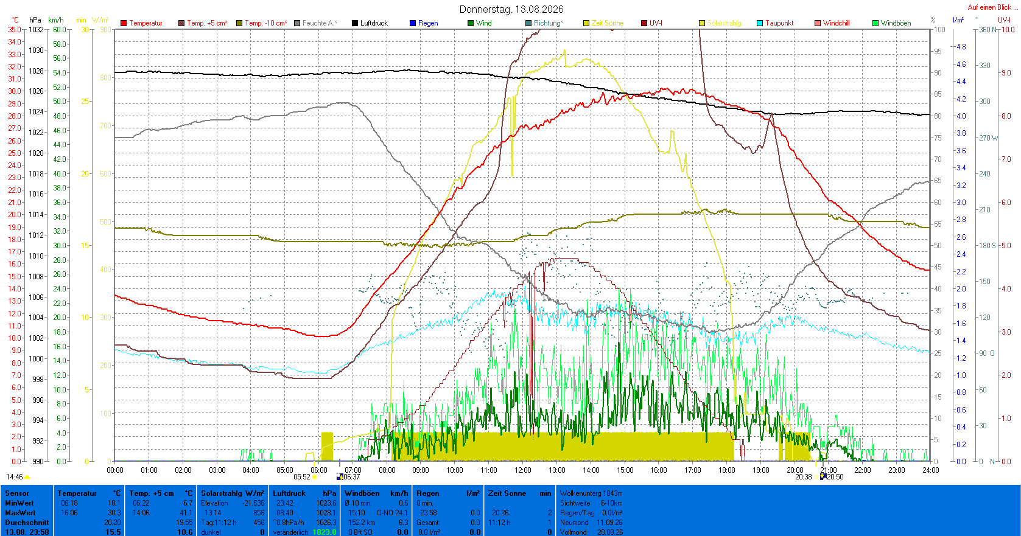Click the blue Regen legend color box
The height and width of the screenshot is (536, 1021).
pos(413,23)
